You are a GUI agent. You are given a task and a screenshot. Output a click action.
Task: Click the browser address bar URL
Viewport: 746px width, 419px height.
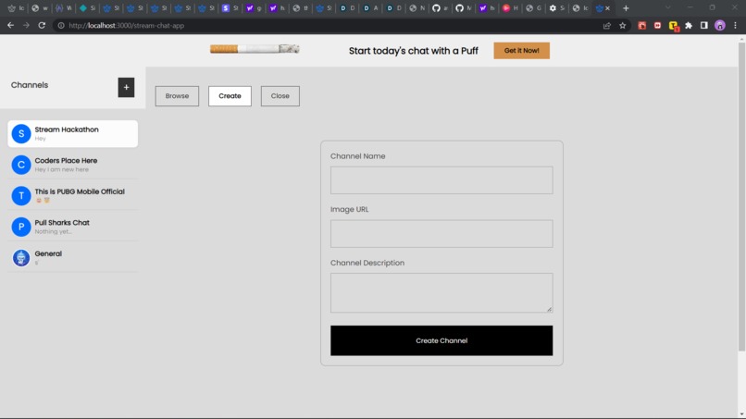126,26
